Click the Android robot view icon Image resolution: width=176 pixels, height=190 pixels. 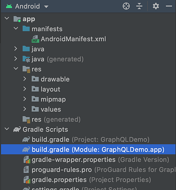tap(9, 6)
